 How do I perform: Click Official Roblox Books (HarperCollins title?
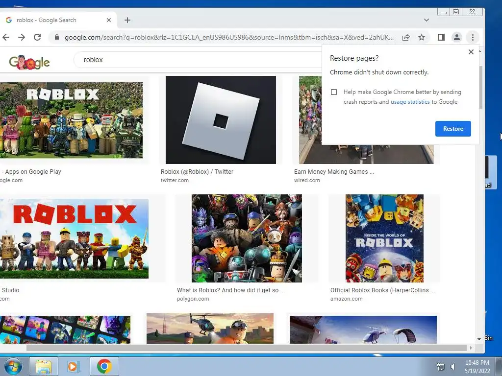click(382, 290)
